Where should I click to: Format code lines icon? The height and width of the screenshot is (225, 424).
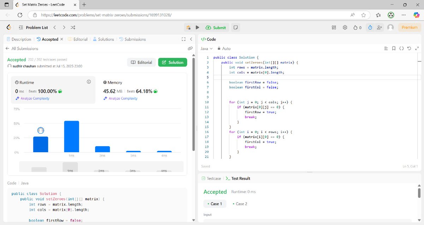[386, 49]
